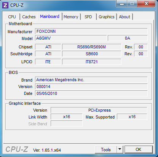Viewport: 158px width, 157px height.
Task: Click the 0A model revision field
Action: coord(128,38)
